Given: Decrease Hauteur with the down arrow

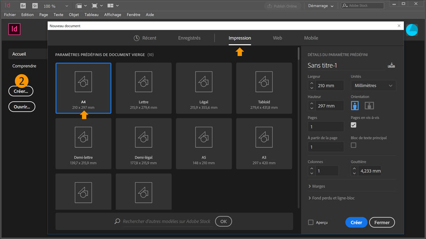Looking at the screenshot, I should point(312,108).
